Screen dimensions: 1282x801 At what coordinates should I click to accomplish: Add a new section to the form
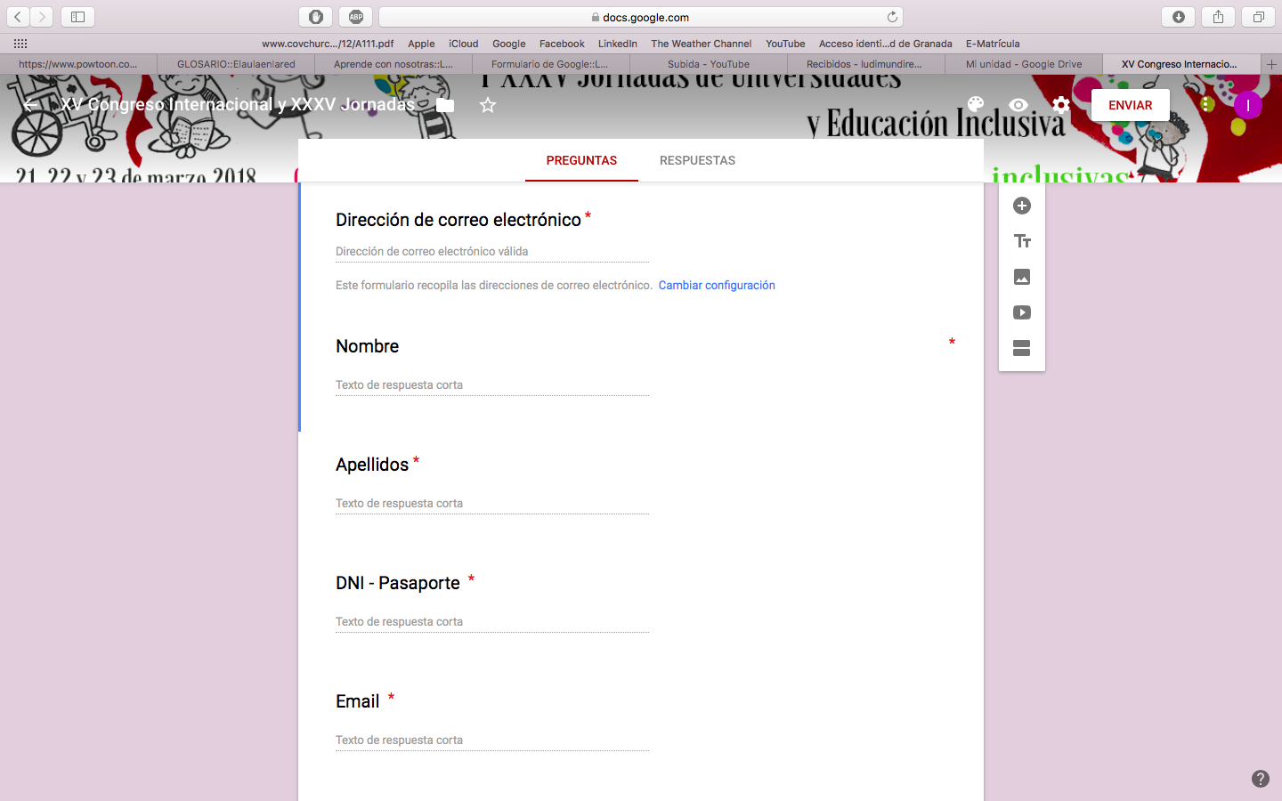coord(1021,348)
